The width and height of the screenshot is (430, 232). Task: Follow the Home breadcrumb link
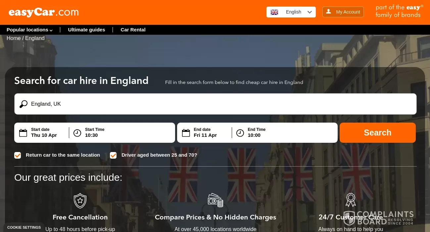(14, 38)
